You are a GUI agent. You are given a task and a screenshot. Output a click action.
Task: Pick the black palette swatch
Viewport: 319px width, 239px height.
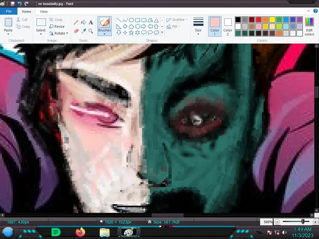238,20
